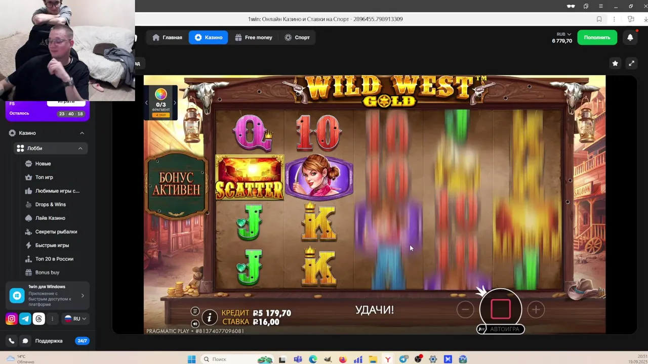648x364 pixels.
Task: Increase the bet with plus button
Action: (x=536, y=309)
